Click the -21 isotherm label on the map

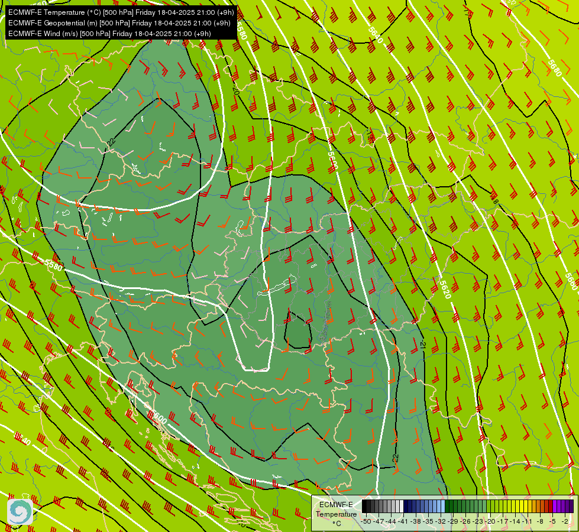pos(423,345)
